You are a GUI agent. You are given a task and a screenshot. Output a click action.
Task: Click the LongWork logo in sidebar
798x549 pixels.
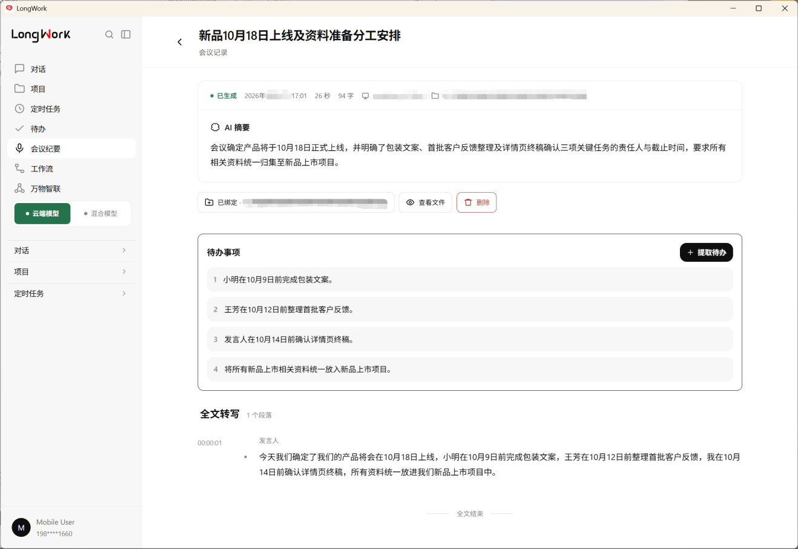click(41, 35)
